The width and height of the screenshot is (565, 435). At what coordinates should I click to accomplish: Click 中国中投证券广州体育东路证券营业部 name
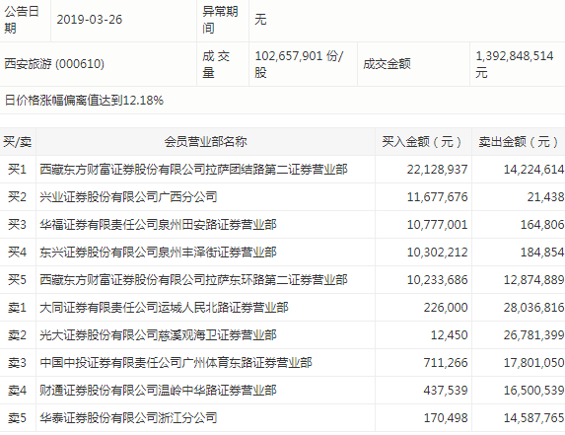(176, 363)
